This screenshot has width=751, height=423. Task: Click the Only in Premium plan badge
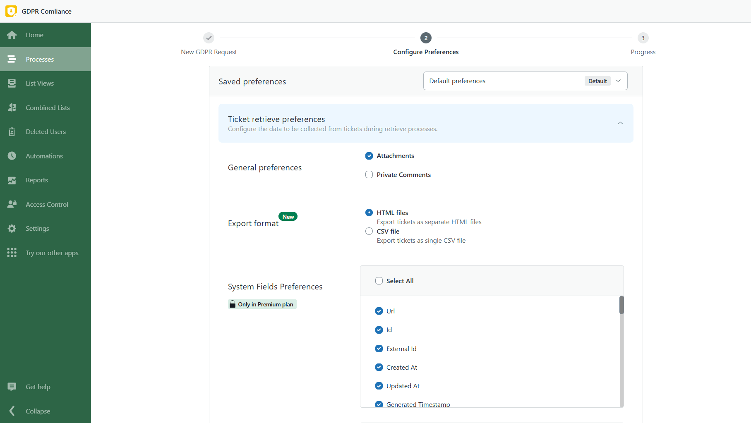click(262, 304)
